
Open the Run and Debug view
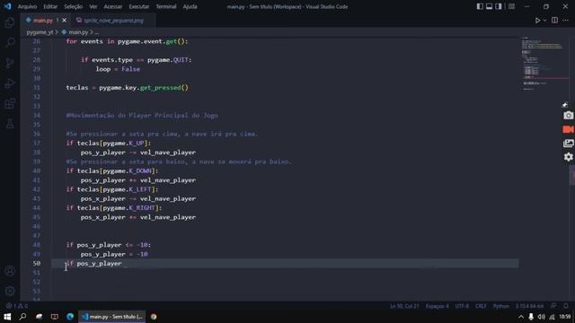(x=10, y=83)
